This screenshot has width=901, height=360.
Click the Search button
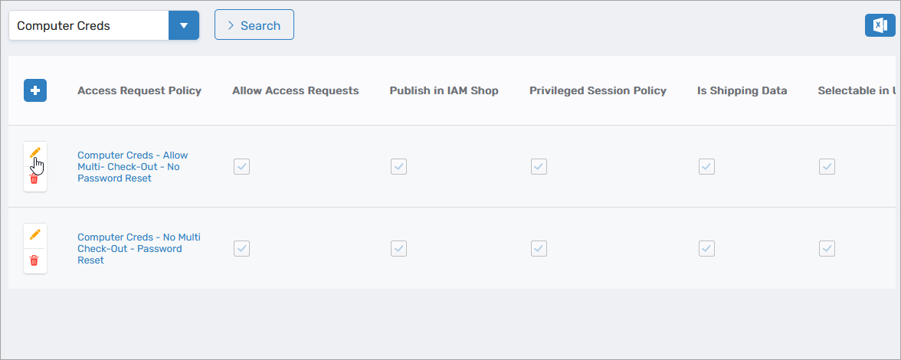[x=254, y=25]
